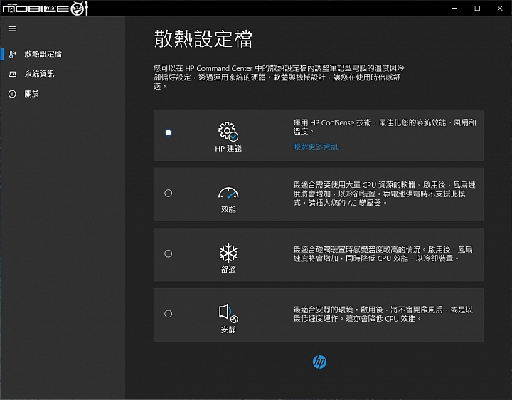
Task: Click the 效能 label text
Action: [228, 209]
